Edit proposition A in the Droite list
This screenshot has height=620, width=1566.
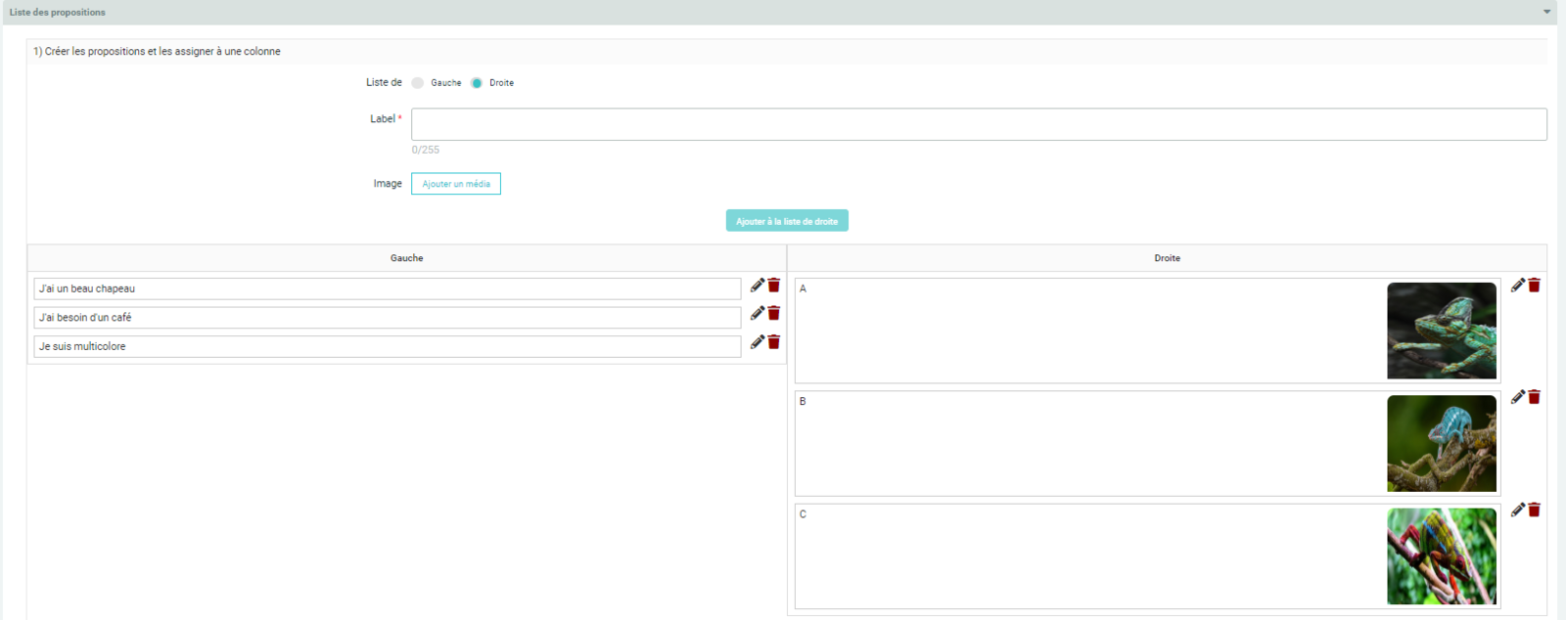coord(1518,285)
